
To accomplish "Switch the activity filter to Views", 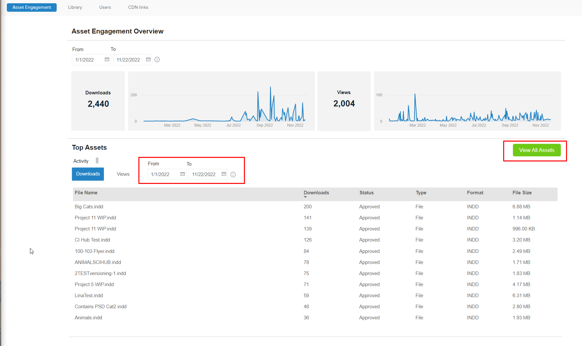I will click(x=123, y=174).
